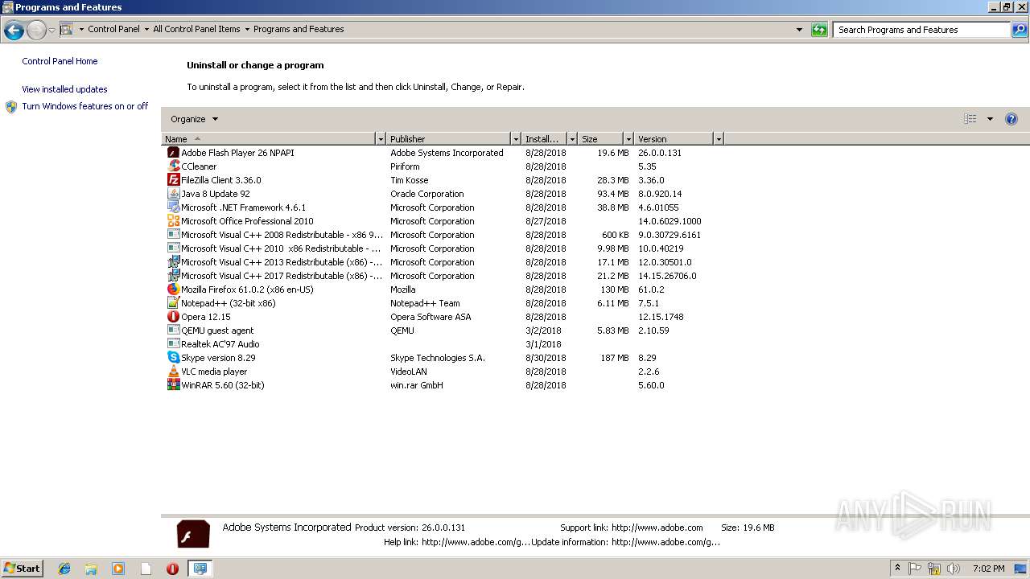1030x579 pixels.
Task: Click the taskbar clock showing 7:02 PM
Action: click(x=988, y=569)
